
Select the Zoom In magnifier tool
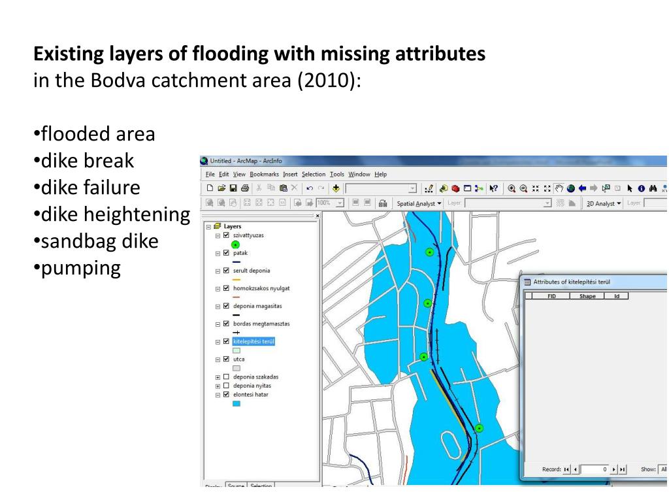point(512,188)
